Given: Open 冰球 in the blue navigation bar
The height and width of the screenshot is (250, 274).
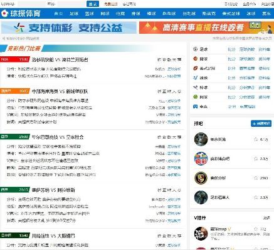Looking at the screenshot, I should pyautogui.click(x=251, y=14).
